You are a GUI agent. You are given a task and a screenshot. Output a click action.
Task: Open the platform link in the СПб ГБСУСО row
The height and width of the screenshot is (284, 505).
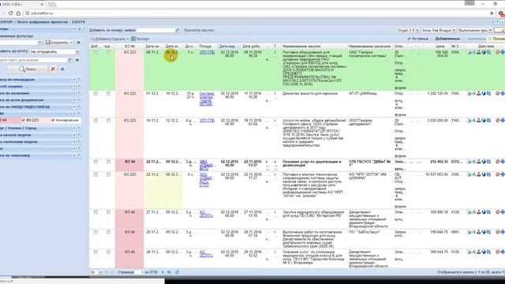pos(207,165)
